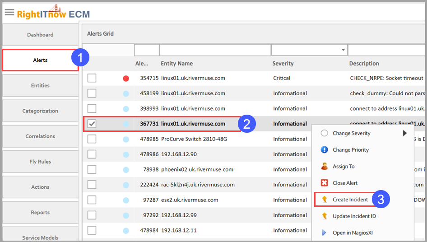Open the Alerts section
This screenshot has width=427, height=242.
tap(40, 60)
